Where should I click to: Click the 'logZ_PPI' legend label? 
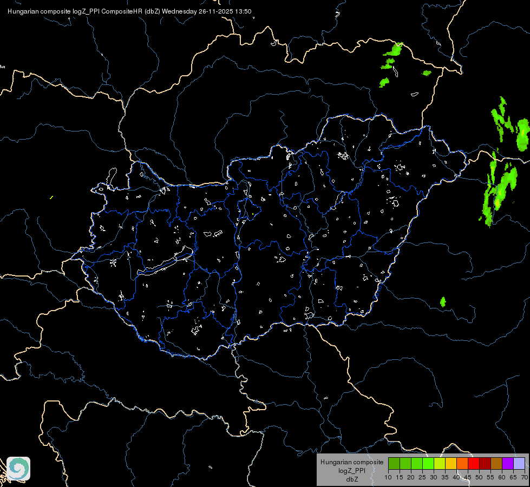pos(352,471)
